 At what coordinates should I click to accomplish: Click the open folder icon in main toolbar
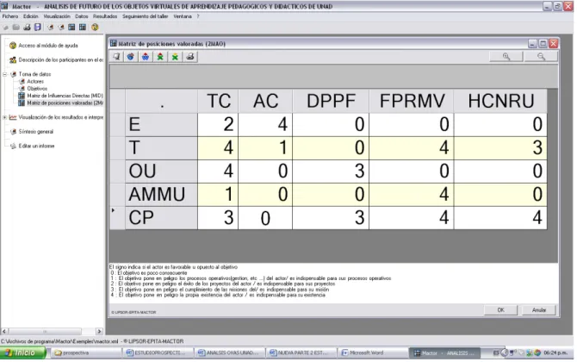(16, 28)
